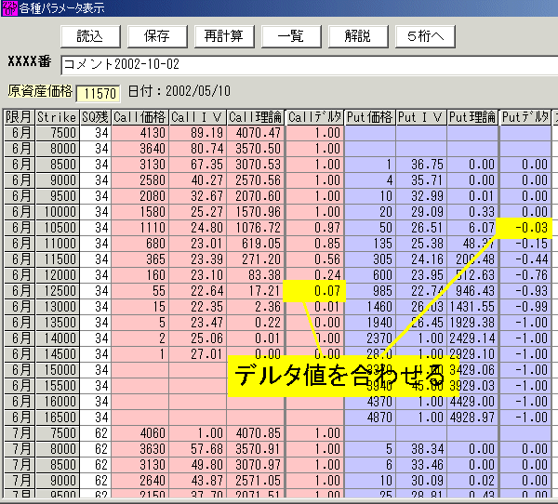Click the SQ残 column header

click(x=95, y=117)
